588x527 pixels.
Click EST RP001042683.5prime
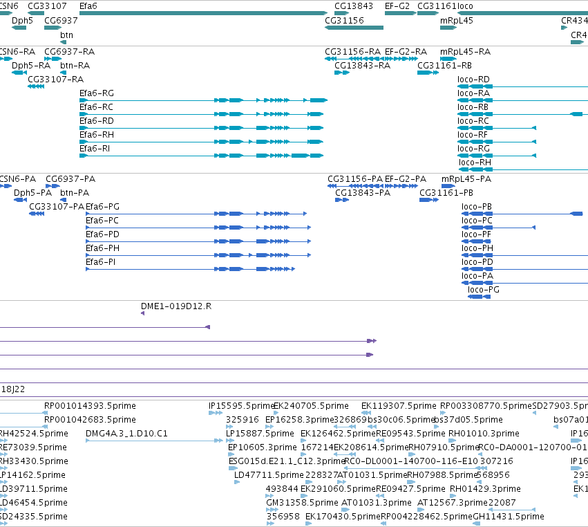click(x=90, y=420)
